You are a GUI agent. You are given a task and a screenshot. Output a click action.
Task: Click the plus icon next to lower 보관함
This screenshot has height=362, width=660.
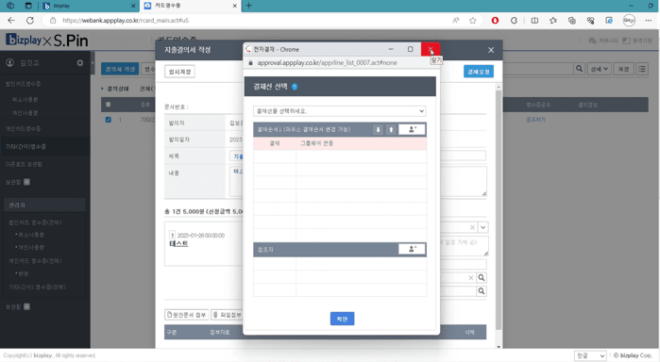27,306
